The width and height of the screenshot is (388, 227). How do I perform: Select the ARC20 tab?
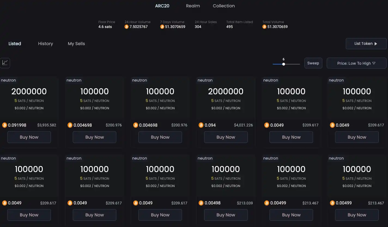[x=162, y=6]
